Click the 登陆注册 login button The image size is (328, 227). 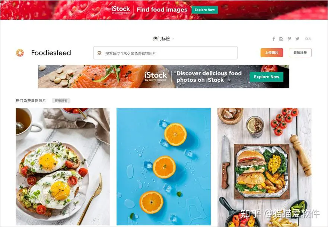(x=300, y=53)
